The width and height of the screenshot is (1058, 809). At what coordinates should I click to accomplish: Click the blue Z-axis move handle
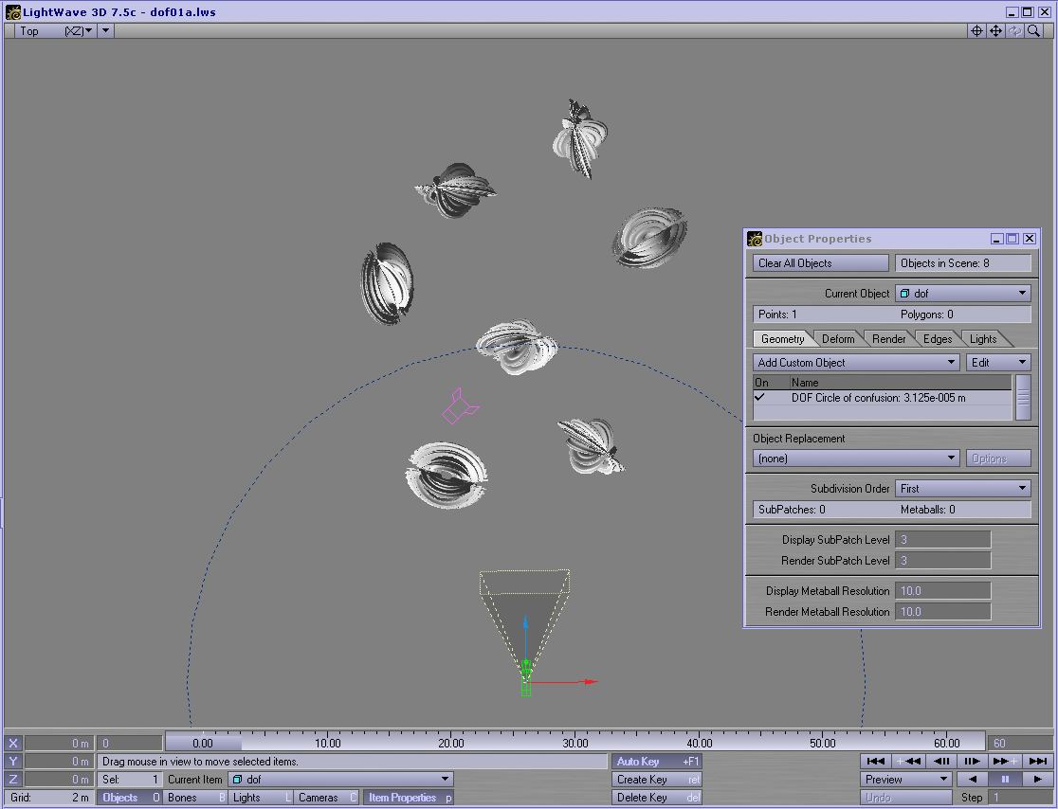(525, 620)
